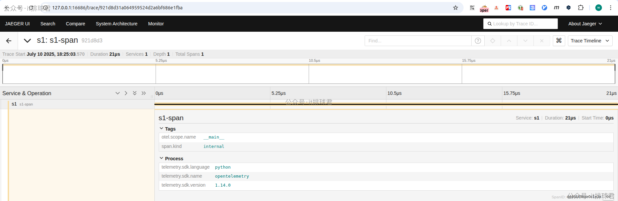Open the JS extension icon
Image resolution: width=618 pixels, height=201 pixels.
tap(532, 8)
